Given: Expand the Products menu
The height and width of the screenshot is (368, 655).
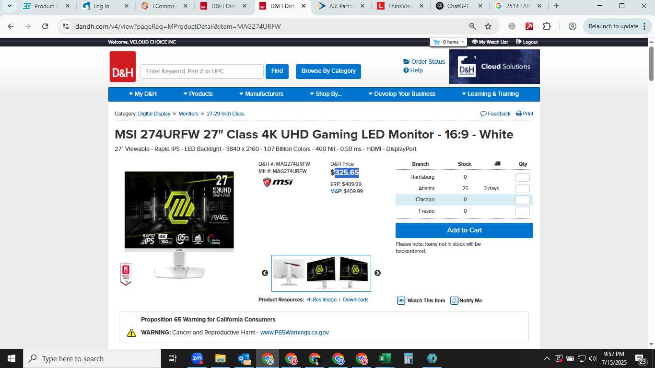Looking at the screenshot, I should click(198, 94).
